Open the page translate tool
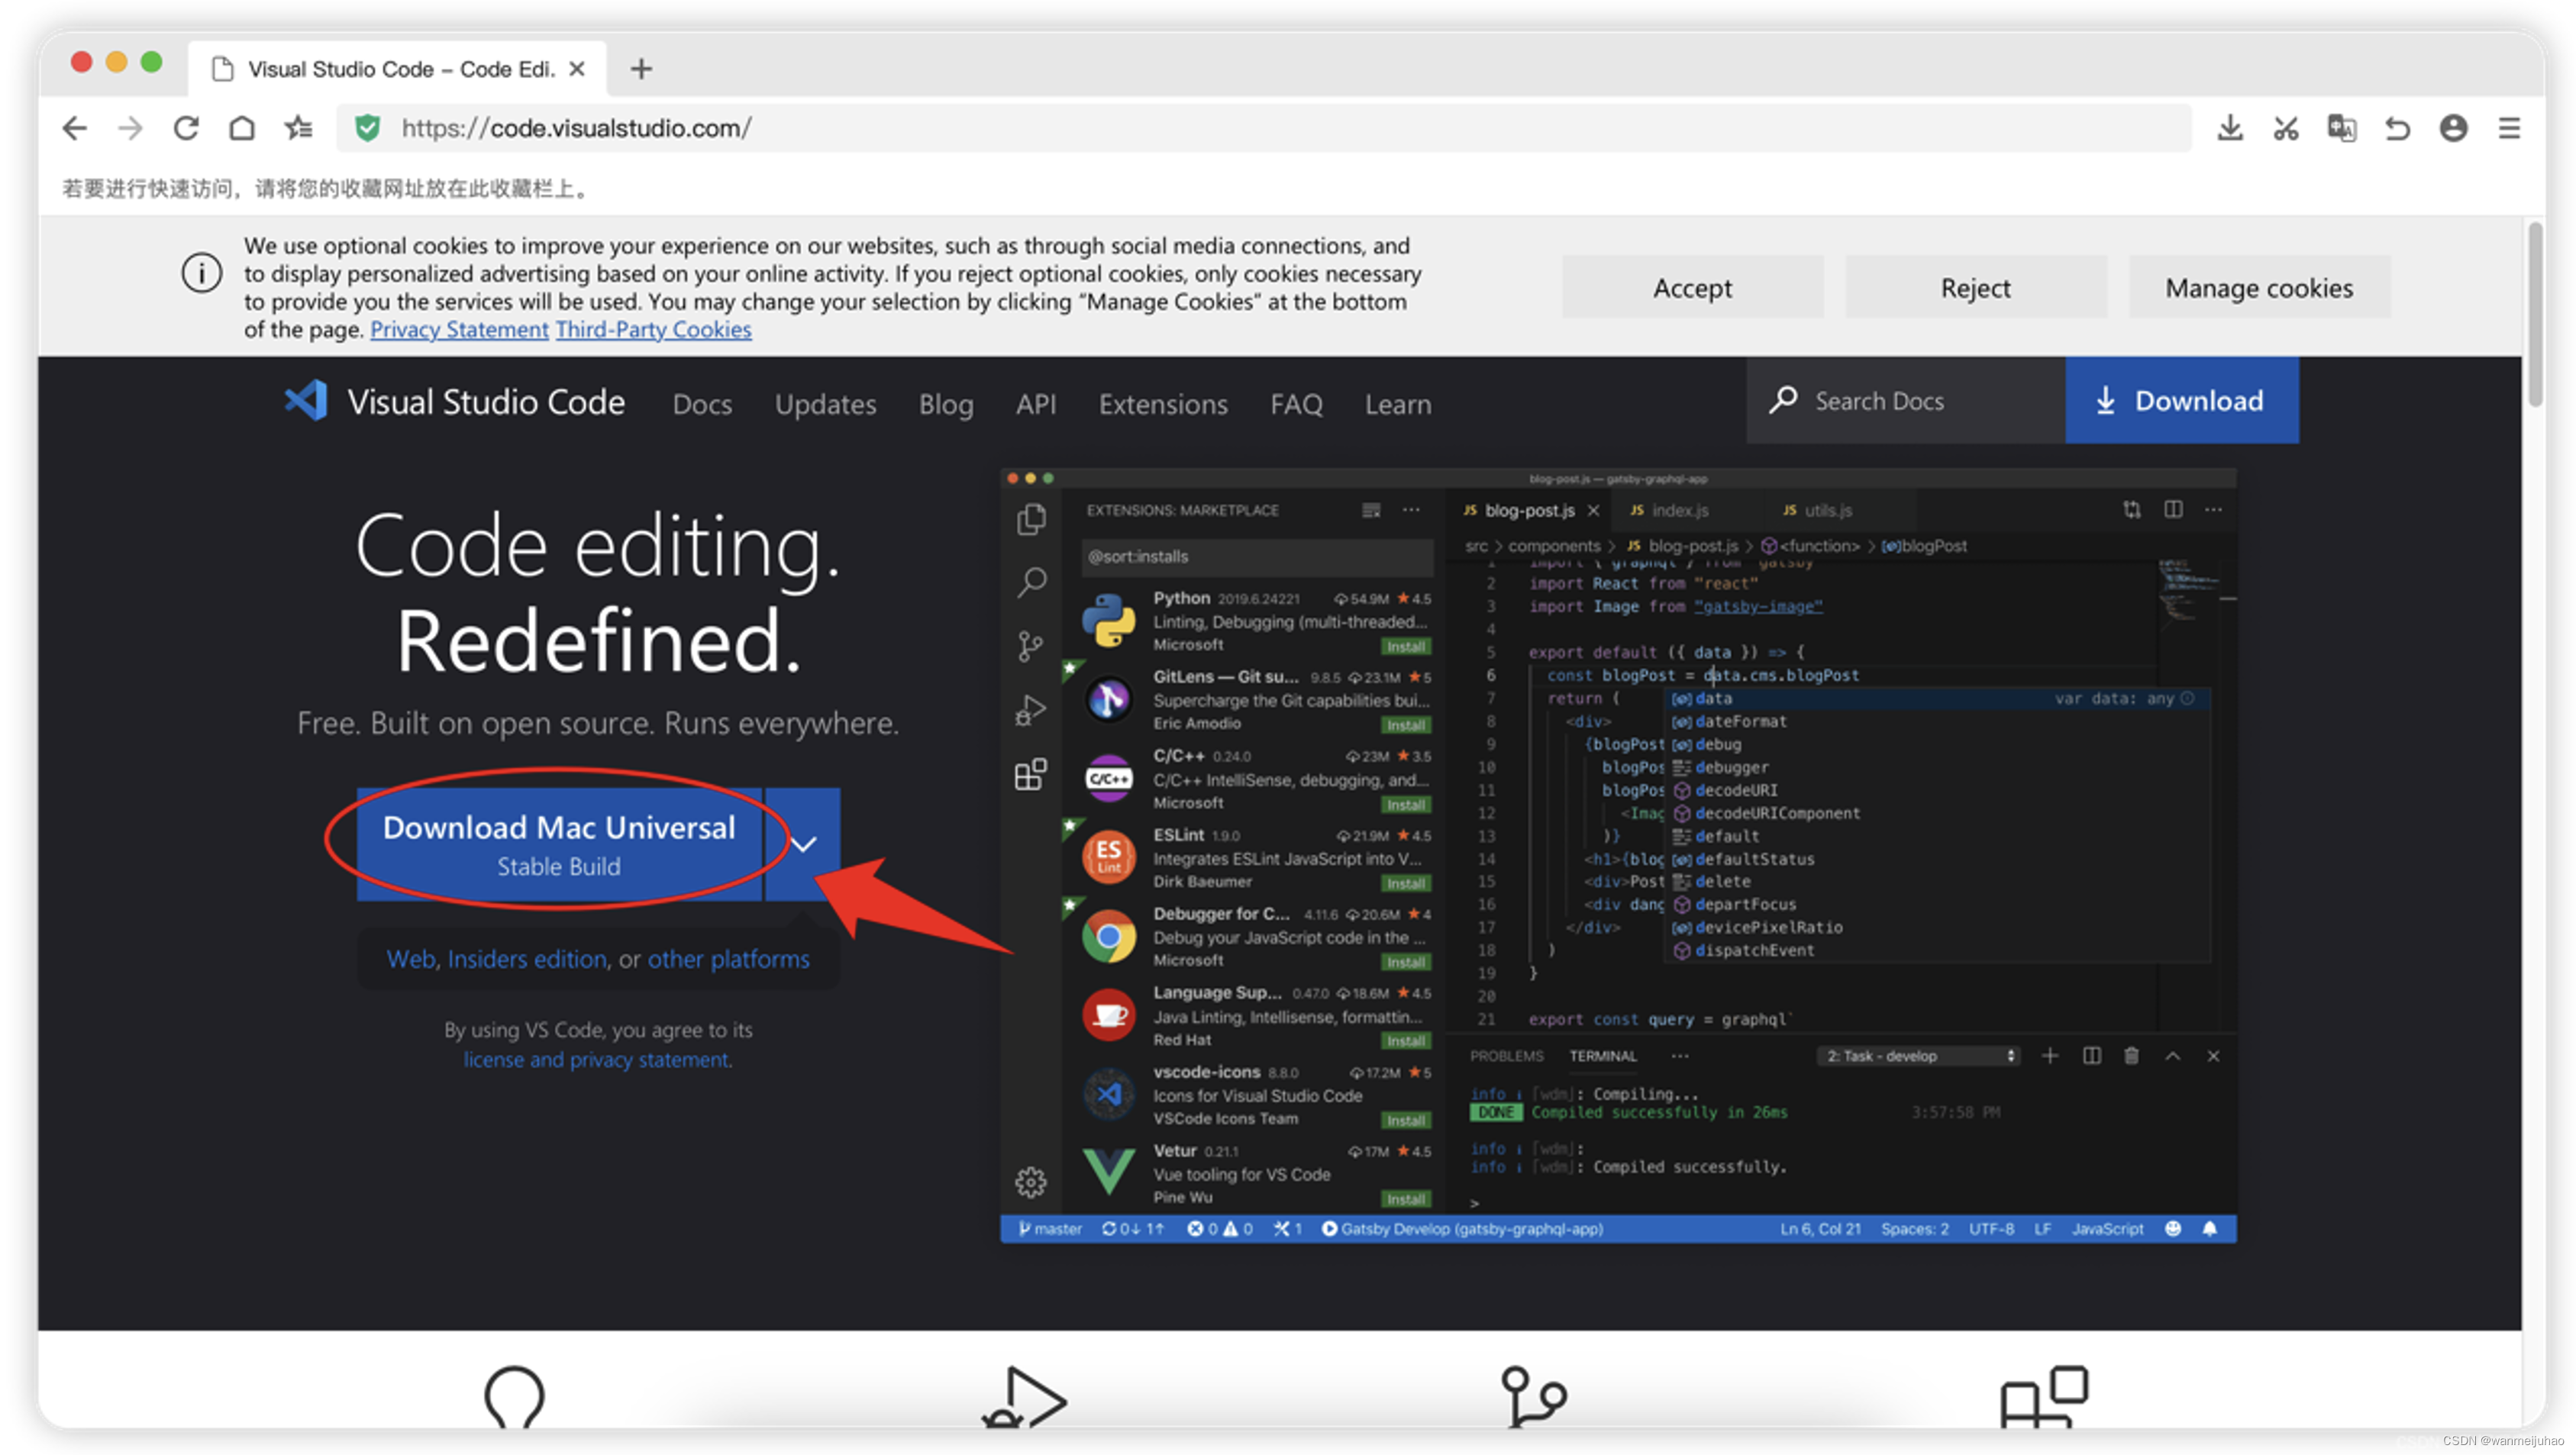Screen dimensions: 2576x1455 click(x=2341, y=128)
